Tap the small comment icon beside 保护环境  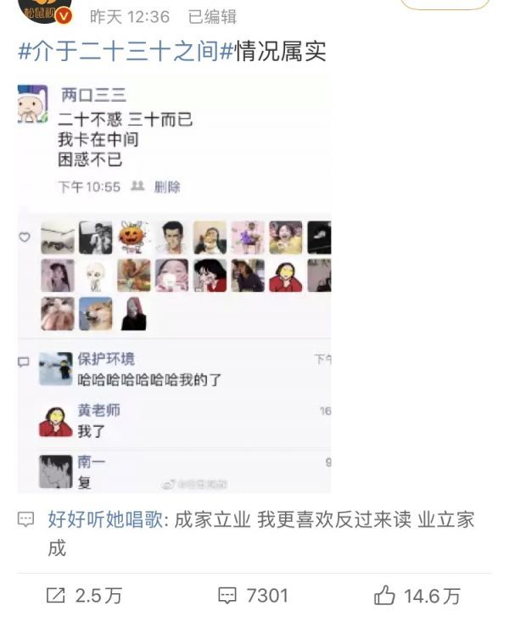coord(24,362)
